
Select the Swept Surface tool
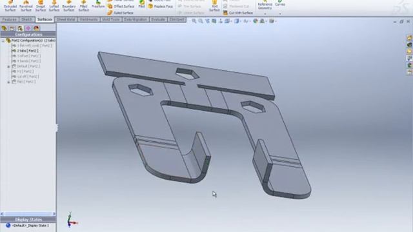coord(41,6)
